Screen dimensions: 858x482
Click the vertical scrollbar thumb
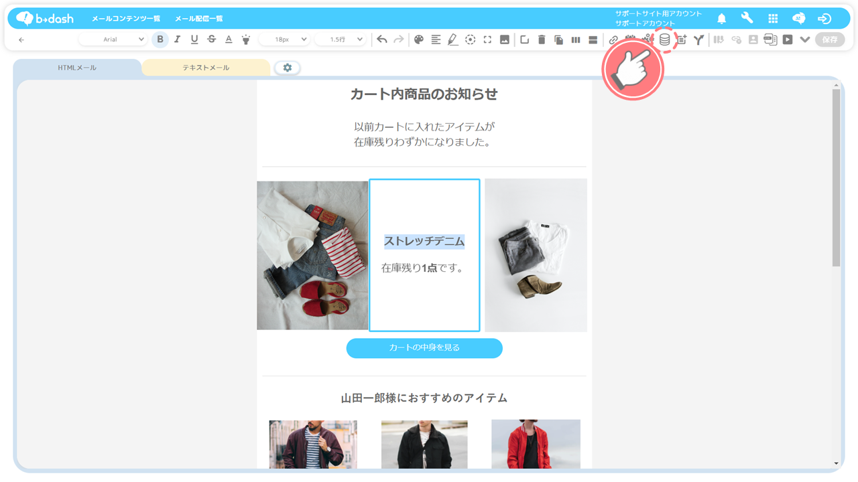pyautogui.click(x=836, y=177)
